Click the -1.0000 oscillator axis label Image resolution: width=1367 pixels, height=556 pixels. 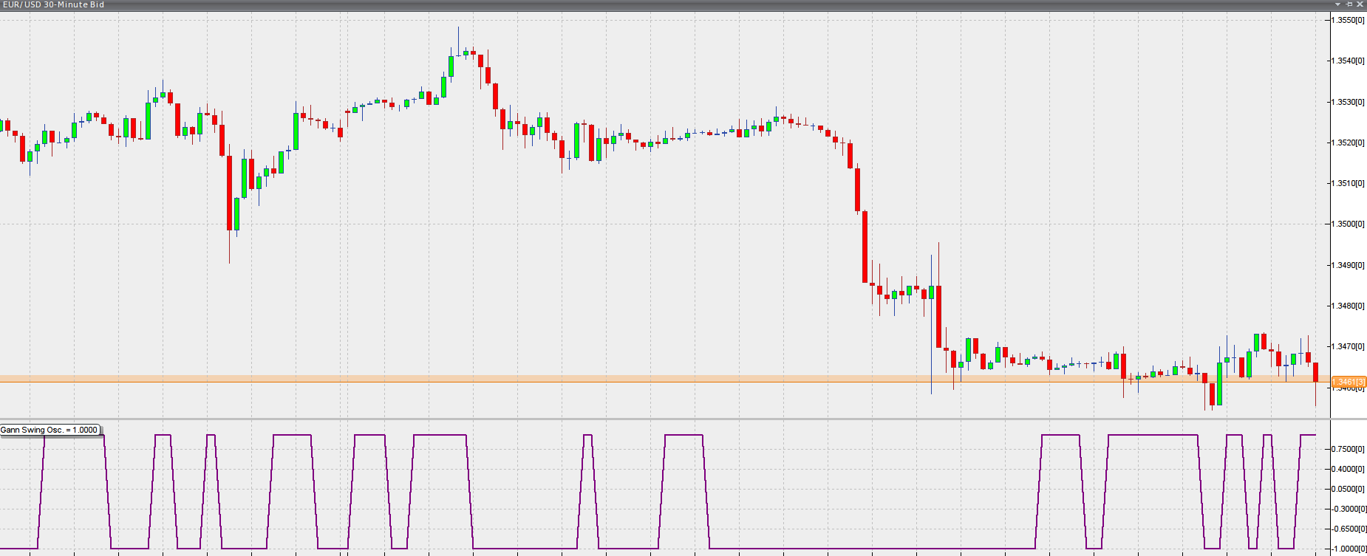1348,549
